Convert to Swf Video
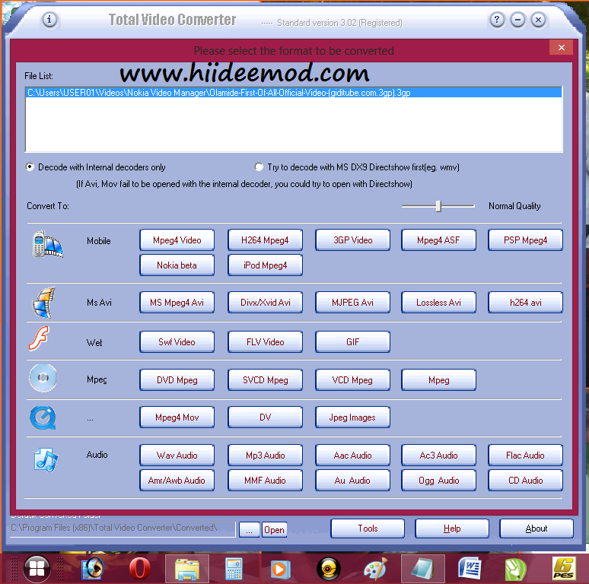Screen dimensions: 589x584 [x=177, y=342]
